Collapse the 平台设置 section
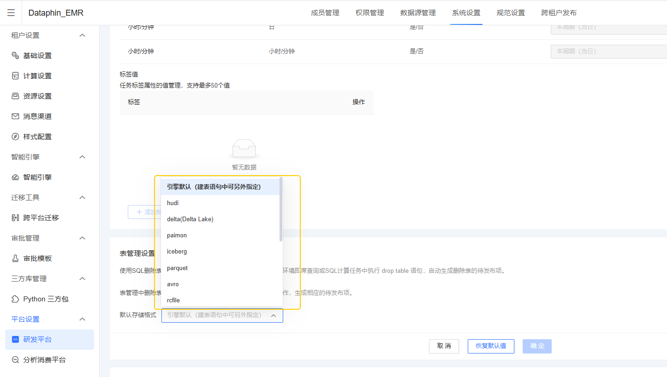 (x=83, y=319)
